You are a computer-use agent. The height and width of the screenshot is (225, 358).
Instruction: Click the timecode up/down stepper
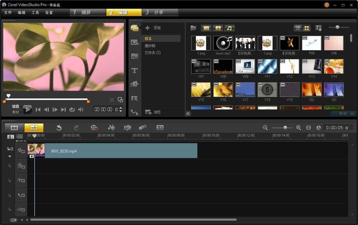pyautogui.click(x=121, y=109)
